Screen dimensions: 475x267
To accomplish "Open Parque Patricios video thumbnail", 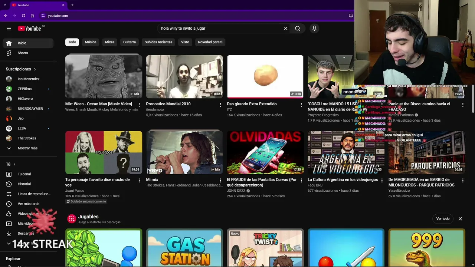I will coord(427,152).
